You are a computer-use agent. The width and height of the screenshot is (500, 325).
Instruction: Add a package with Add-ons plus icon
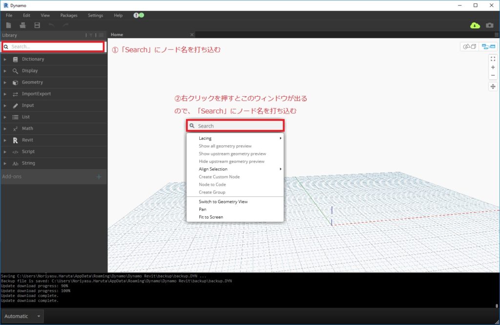pyautogui.click(x=99, y=176)
